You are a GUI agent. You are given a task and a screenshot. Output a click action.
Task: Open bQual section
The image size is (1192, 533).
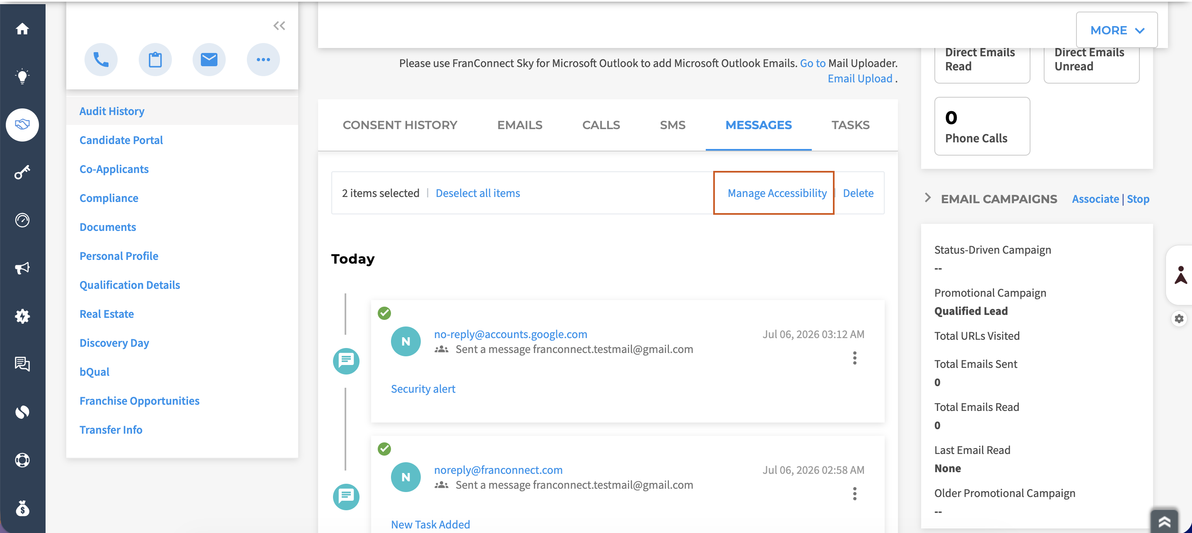(x=94, y=372)
